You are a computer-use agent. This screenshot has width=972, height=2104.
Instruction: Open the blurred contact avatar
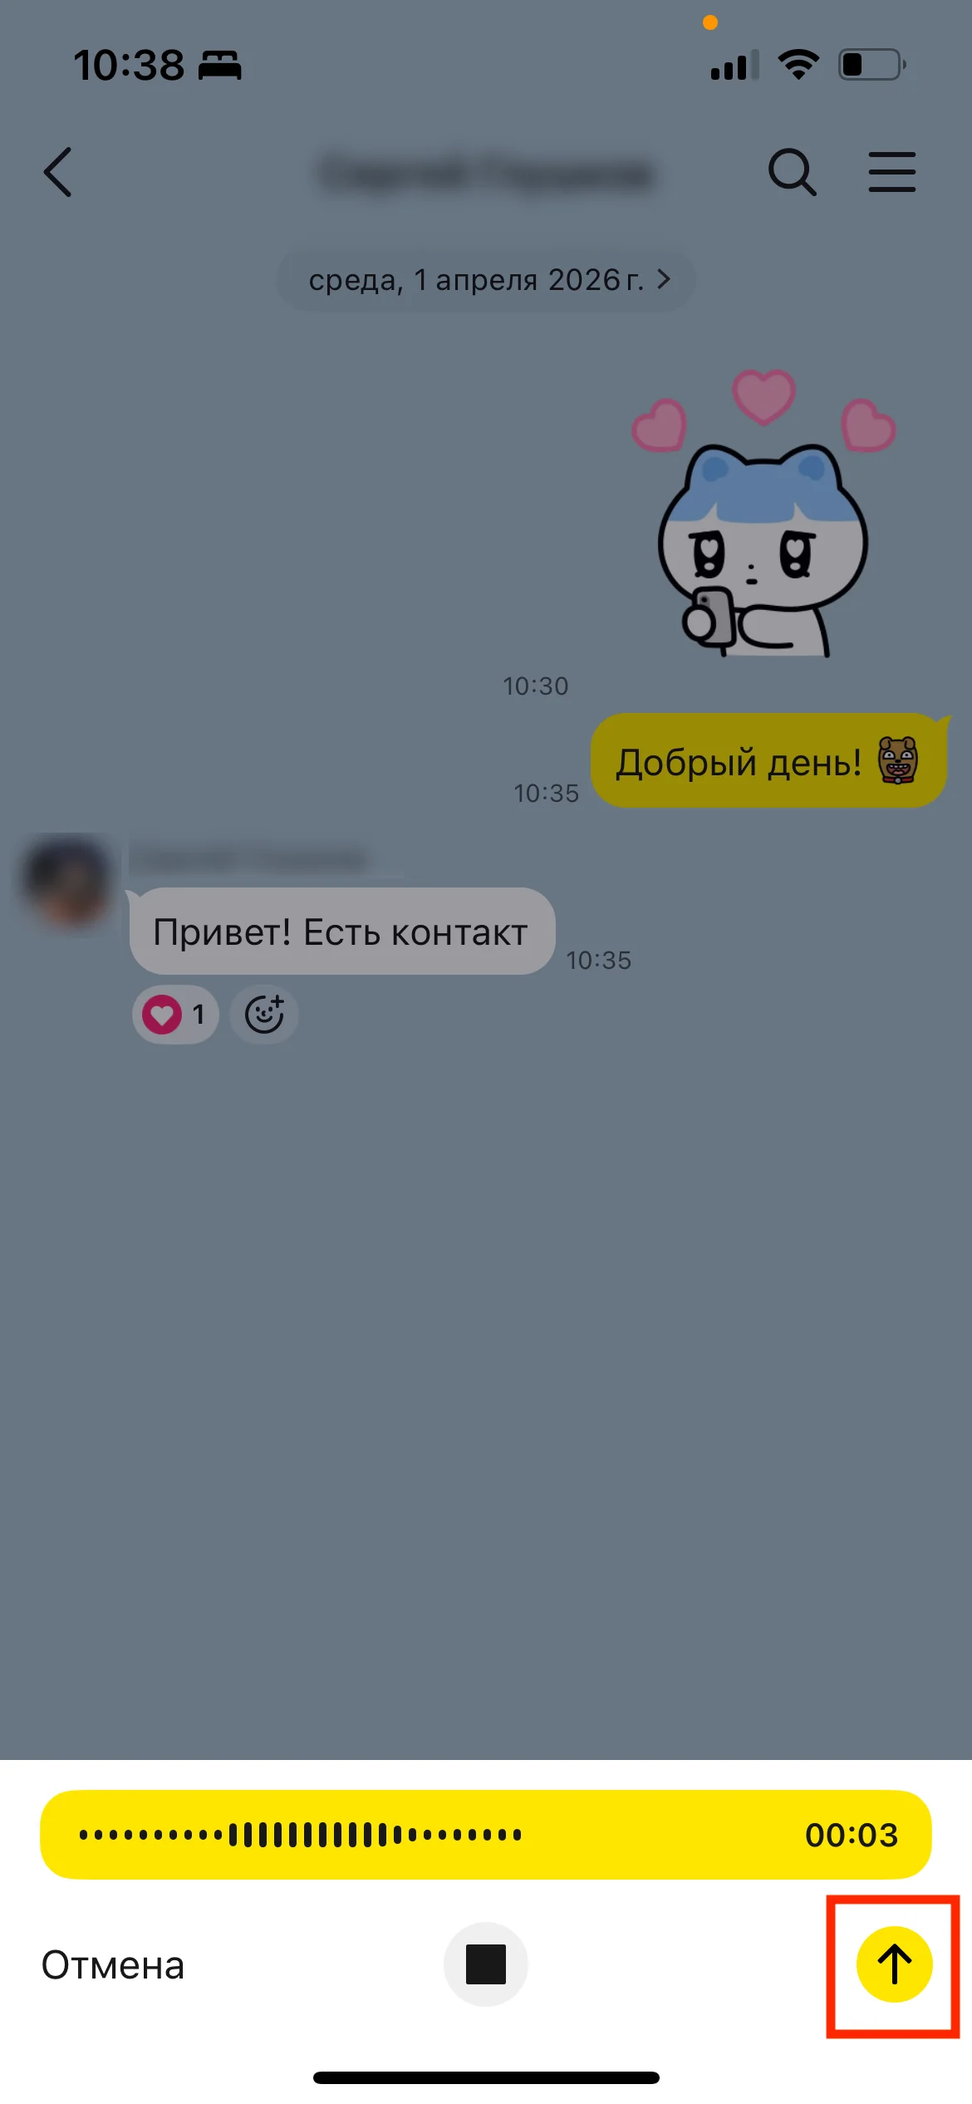[68, 883]
